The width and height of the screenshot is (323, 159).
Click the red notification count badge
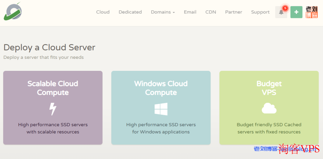click(285, 8)
